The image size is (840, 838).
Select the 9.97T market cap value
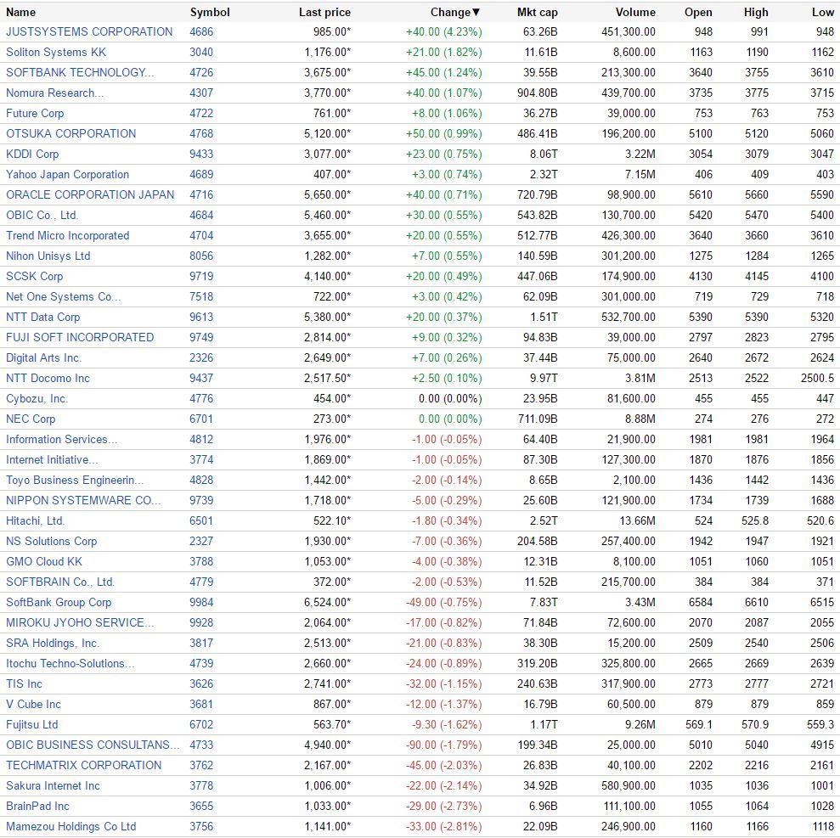pos(544,378)
